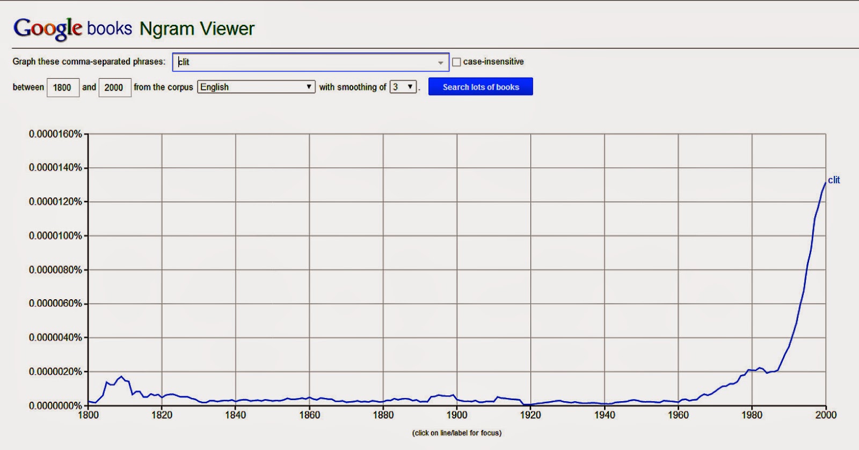Click the Ngram Viewer title
The height and width of the screenshot is (450, 859).
point(197,28)
